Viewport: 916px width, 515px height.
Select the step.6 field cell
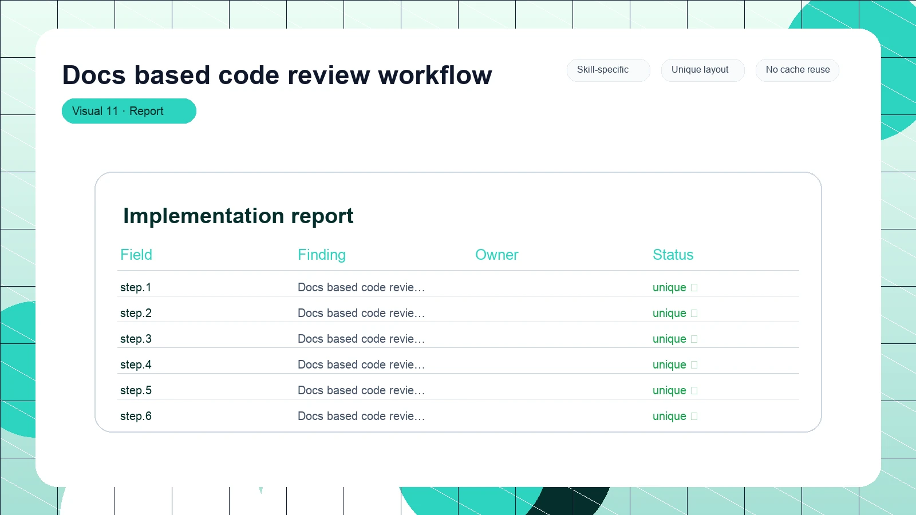tap(136, 416)
